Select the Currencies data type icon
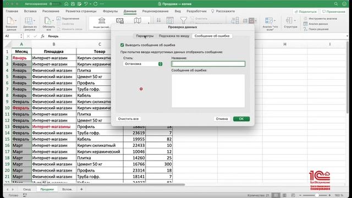Screen dimensions: 352x198 click(120, 21)
